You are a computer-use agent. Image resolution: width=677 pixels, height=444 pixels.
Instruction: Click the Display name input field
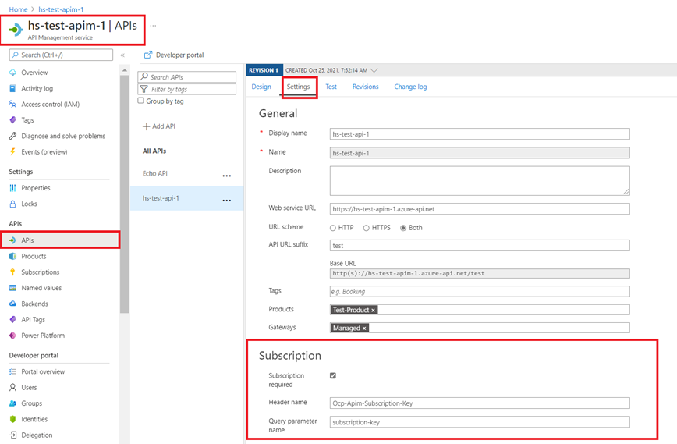480,134
